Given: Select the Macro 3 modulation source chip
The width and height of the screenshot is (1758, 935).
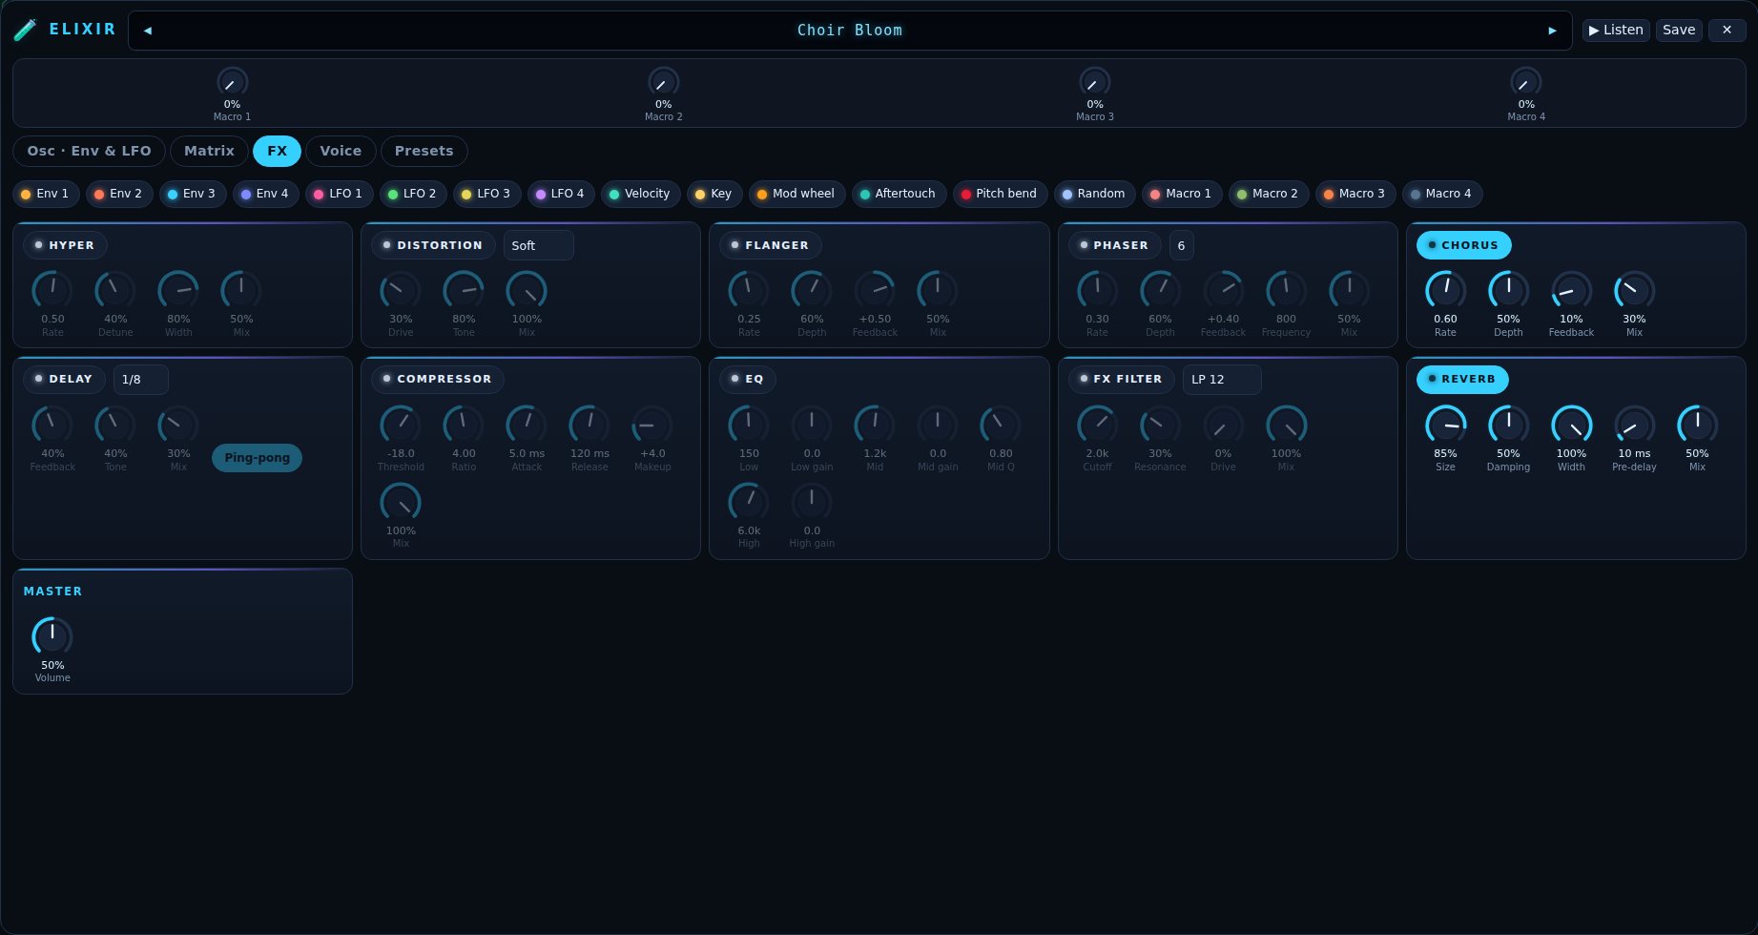Looking at the screenshot, I should click(1355, 194).
